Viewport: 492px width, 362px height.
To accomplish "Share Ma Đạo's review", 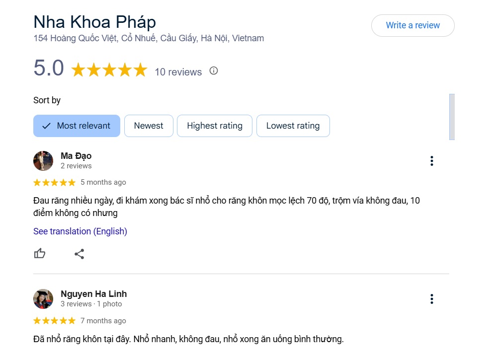I will point(80,254).
